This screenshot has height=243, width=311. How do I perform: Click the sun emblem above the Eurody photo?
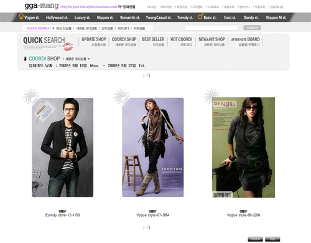click(x=31, y=96)
